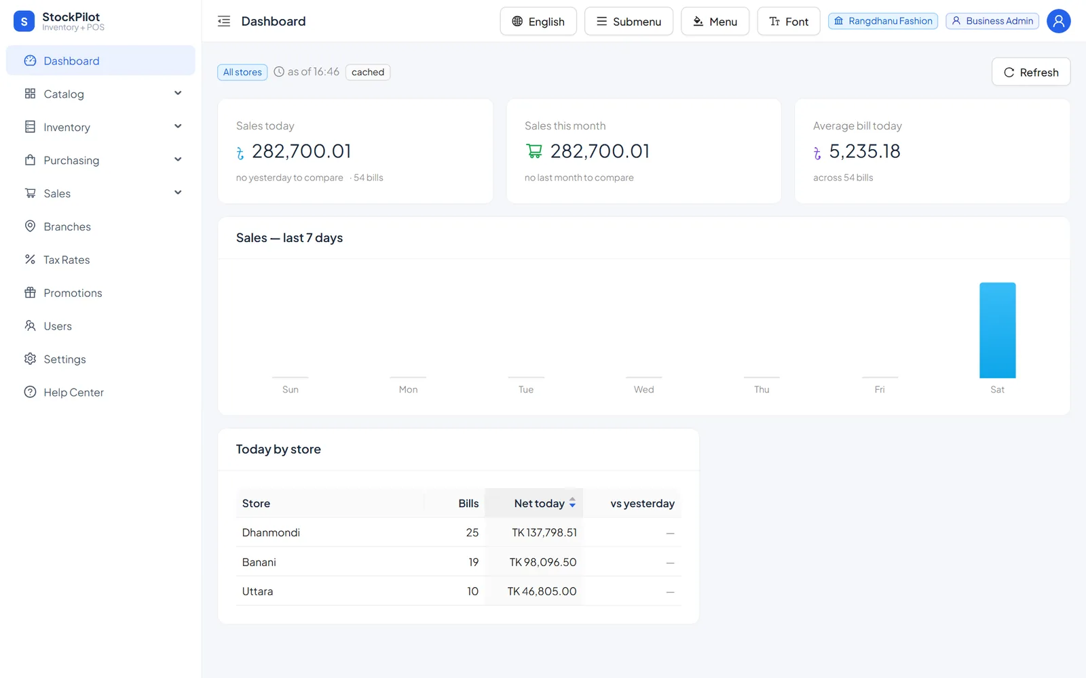Click the Submenu button in header
The height and width of the screenshot is (678, 1086).
click(x=629, y=21)
